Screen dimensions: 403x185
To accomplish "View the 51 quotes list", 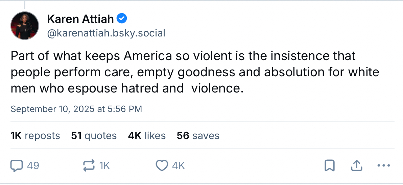I will point(94,136).
